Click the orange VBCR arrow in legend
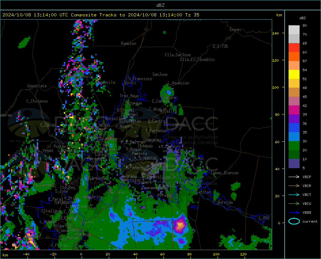The image size is (321, 259). [x=294, y=186]
